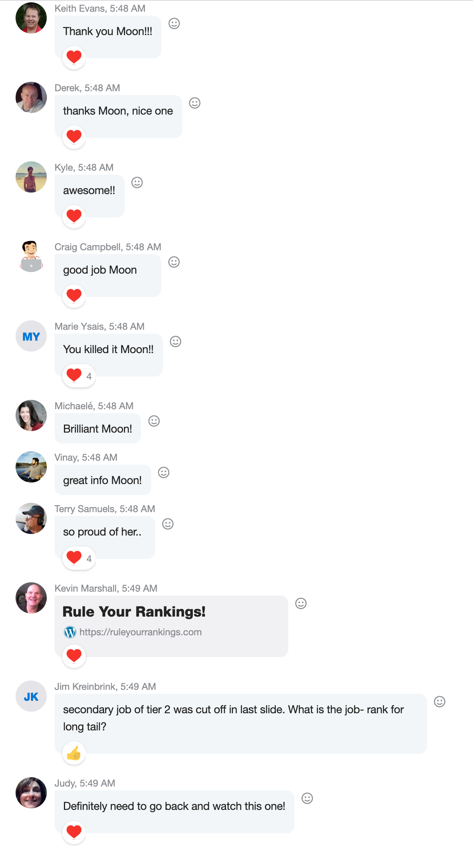Screen dimensions: 473x852
Task: Click the Rule Your Rankings! link title
Action: pos(134,612)
